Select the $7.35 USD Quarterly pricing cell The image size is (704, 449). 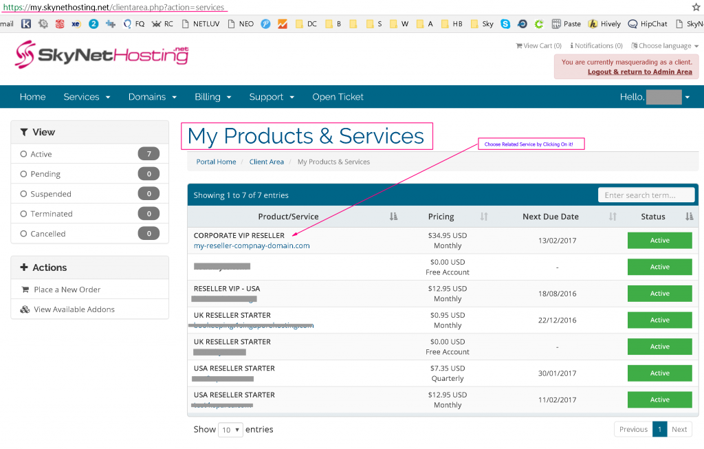coord(447,373)
